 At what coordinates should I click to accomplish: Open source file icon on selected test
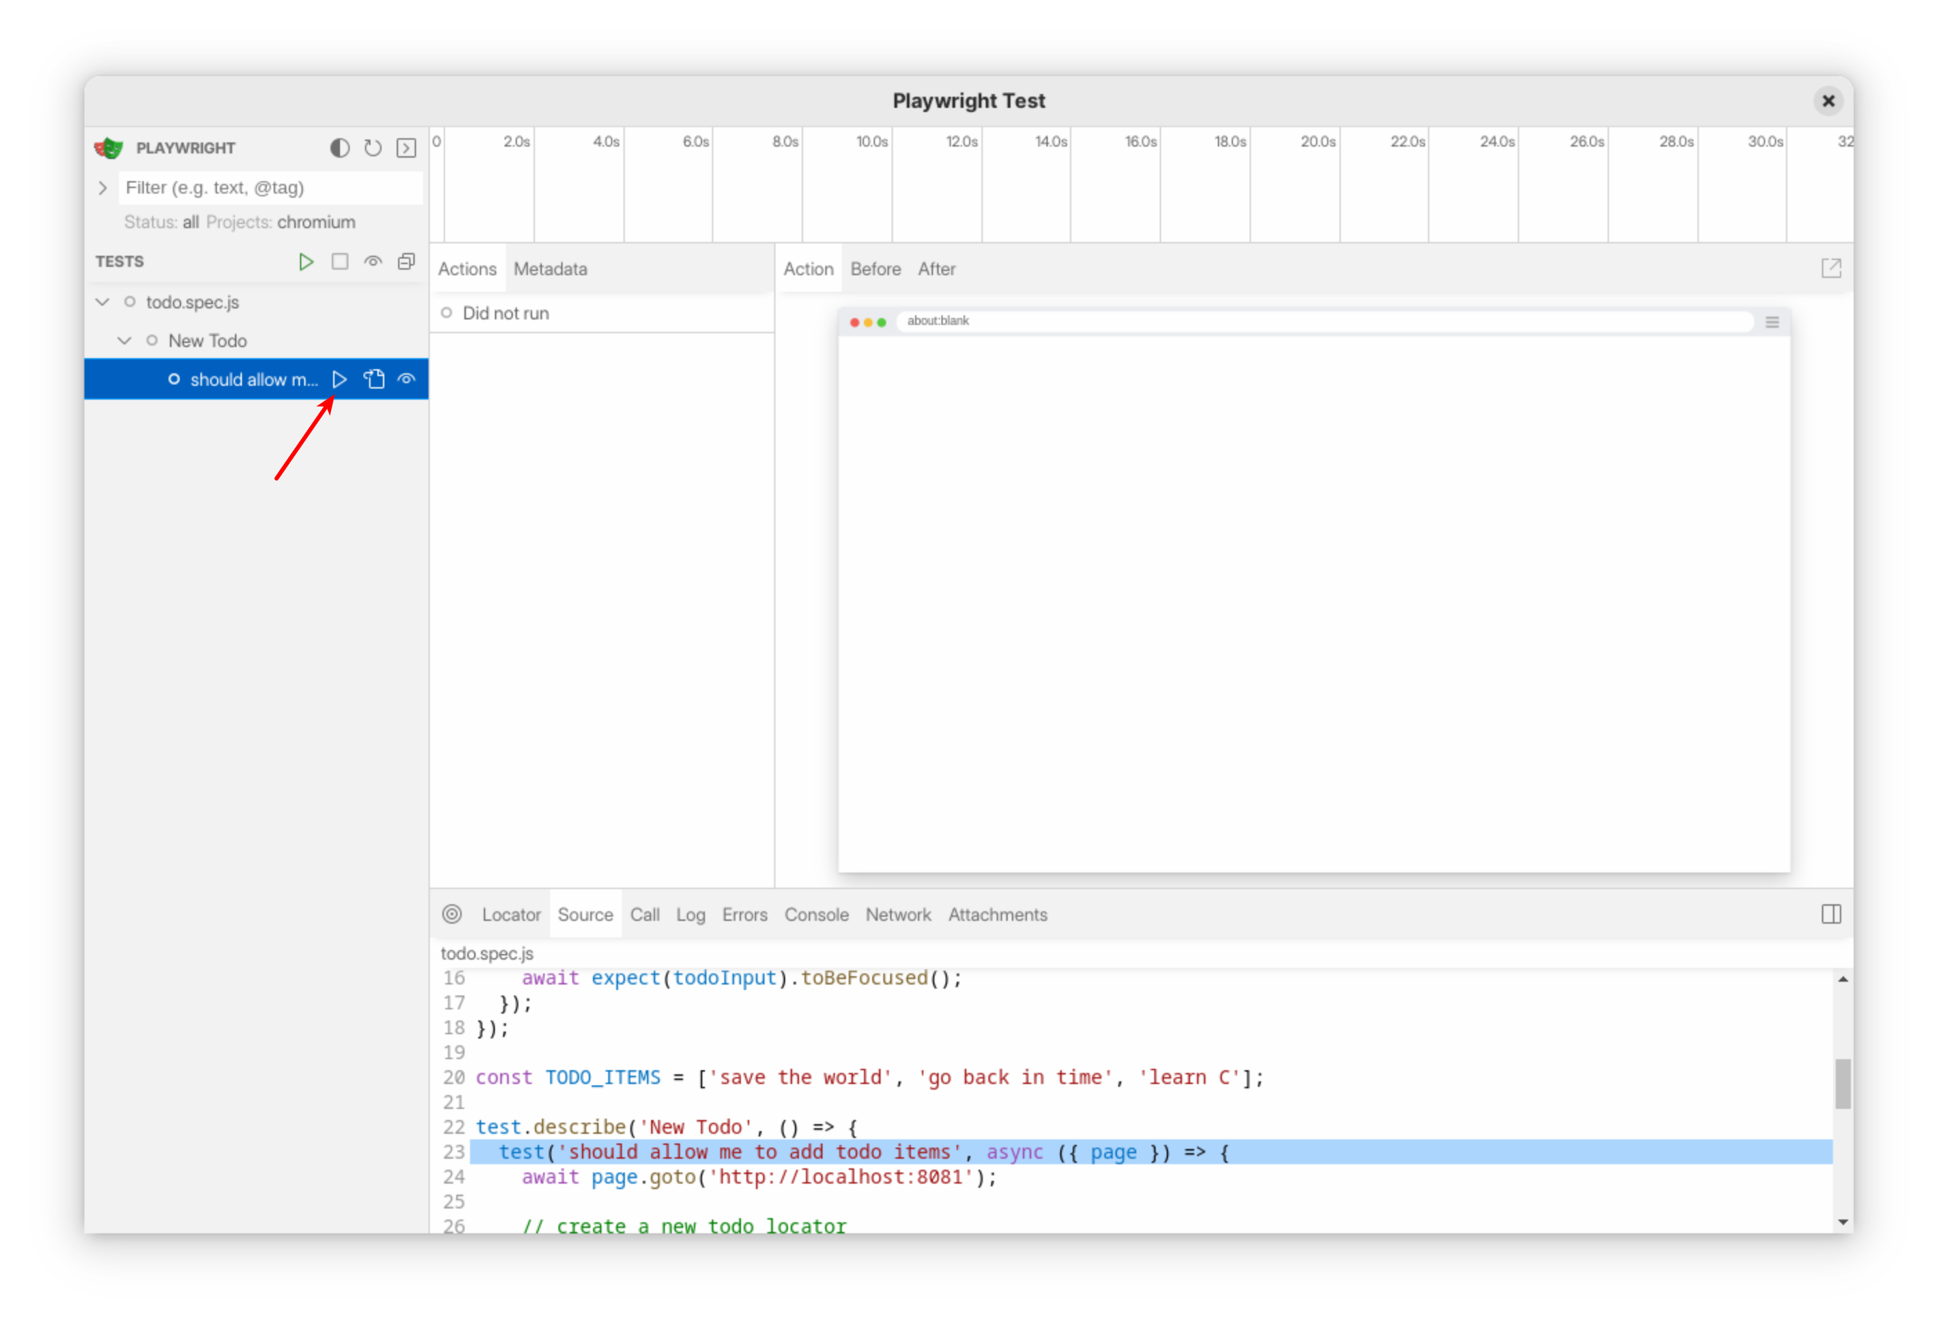(374, 380)
